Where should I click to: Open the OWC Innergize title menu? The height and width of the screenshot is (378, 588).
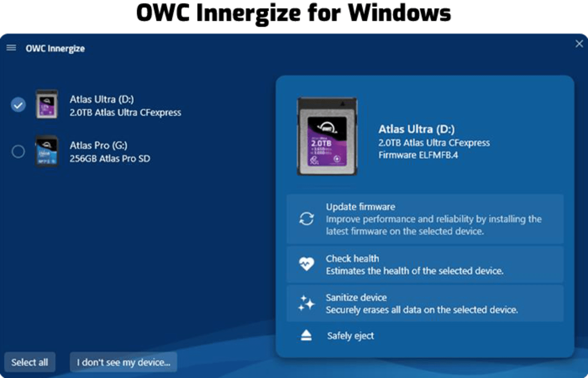[x=55, y=48]
